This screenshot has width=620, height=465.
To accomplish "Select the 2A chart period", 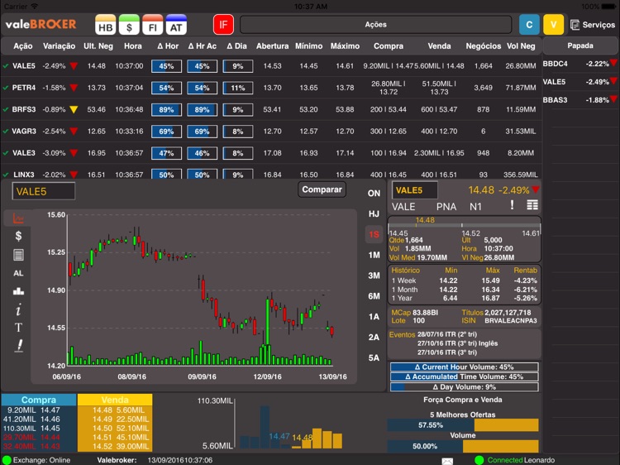I will tap(374, 338).
